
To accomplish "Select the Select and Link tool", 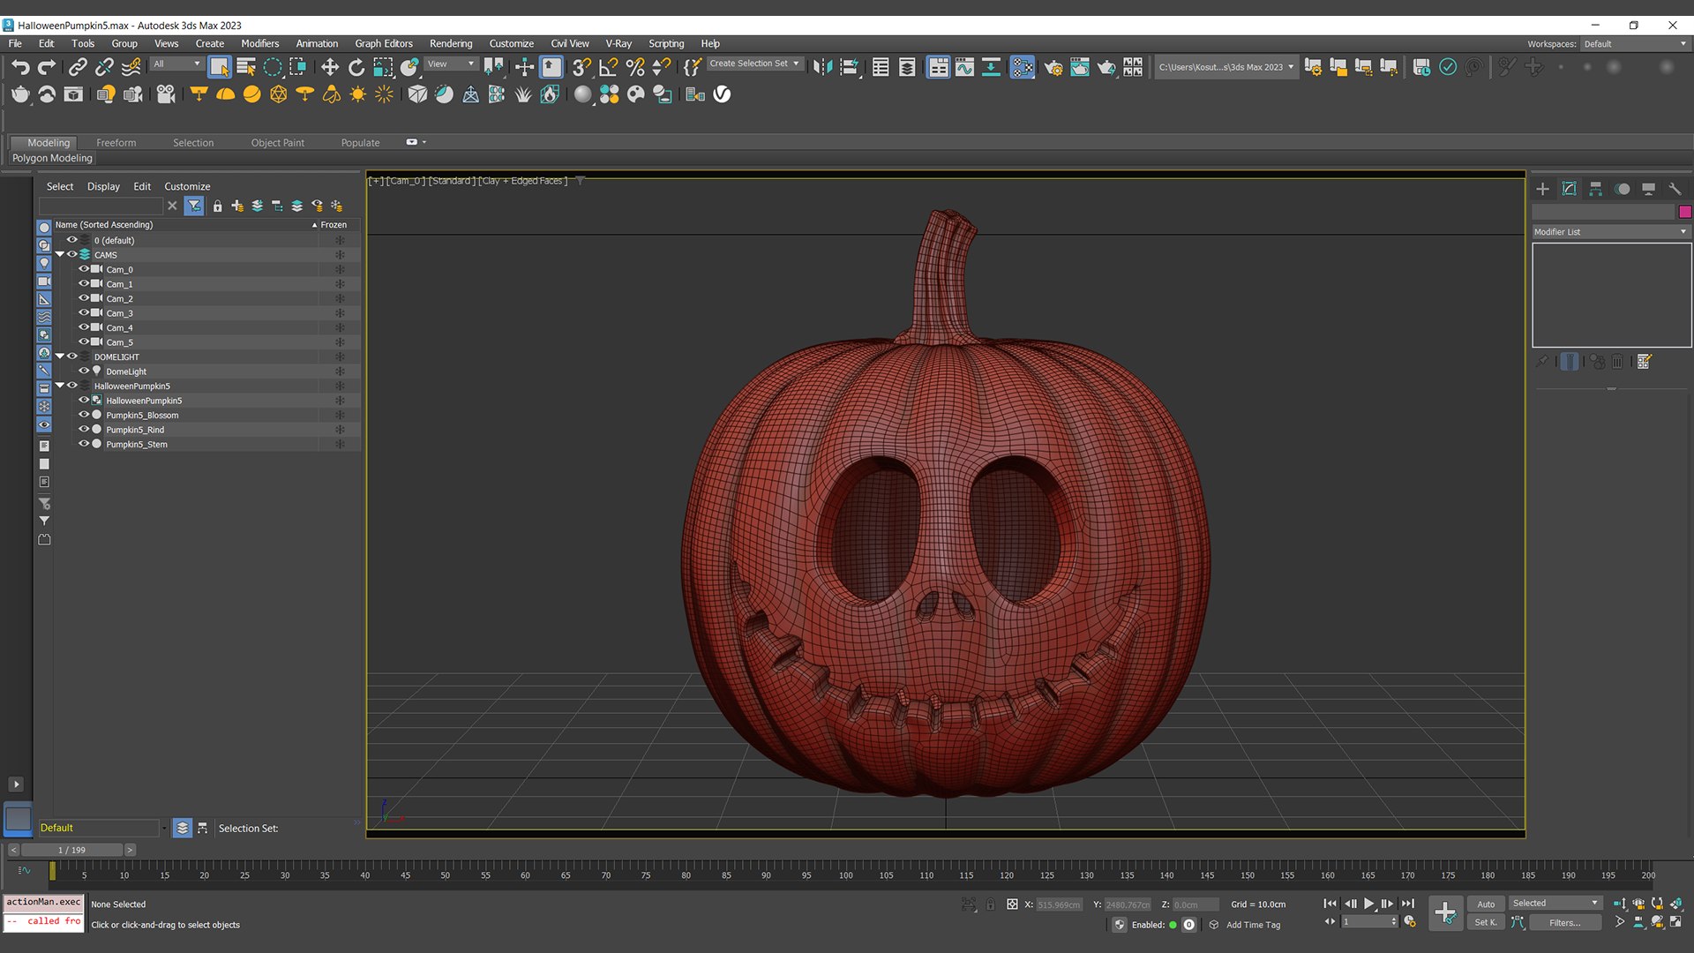I will [78, 67].
